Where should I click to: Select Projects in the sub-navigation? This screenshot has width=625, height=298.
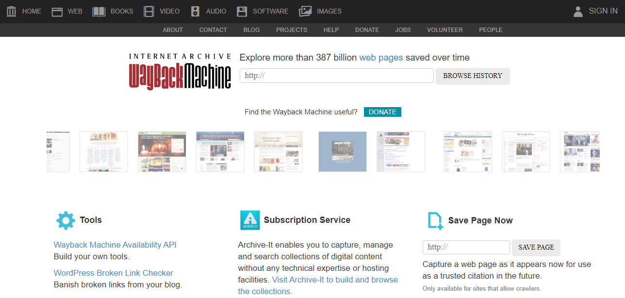point(292,30)
